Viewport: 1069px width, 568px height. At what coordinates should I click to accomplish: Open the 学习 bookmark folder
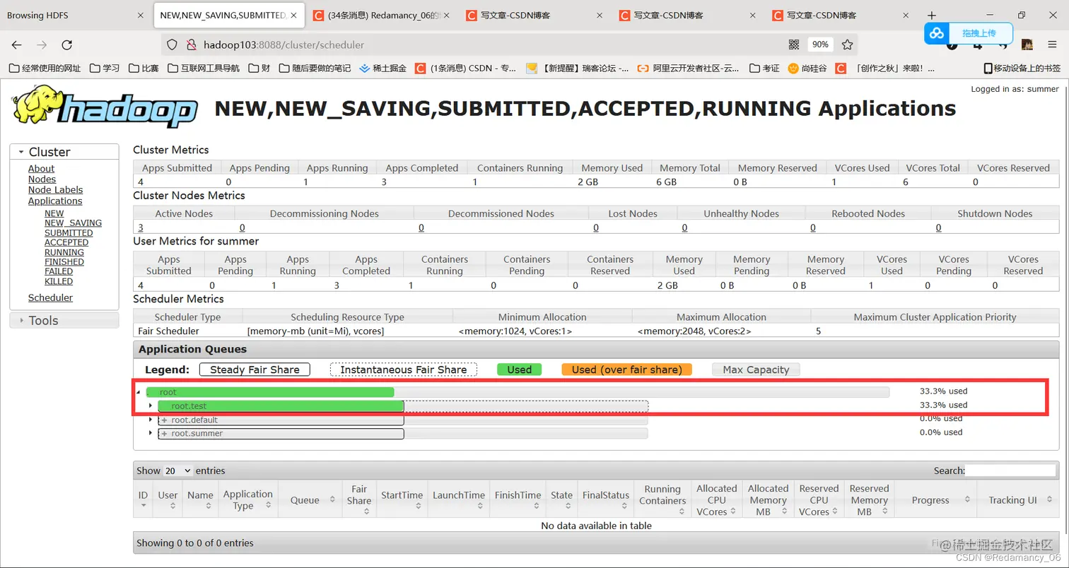[x=105, y=69]
